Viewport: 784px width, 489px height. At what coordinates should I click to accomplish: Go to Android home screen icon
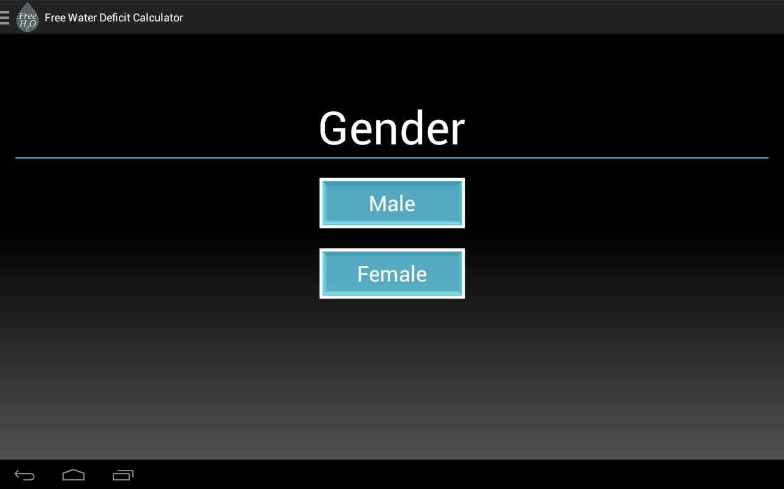click(73, 475)
